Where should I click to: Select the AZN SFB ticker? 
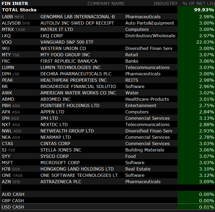[x=11, y=182]
